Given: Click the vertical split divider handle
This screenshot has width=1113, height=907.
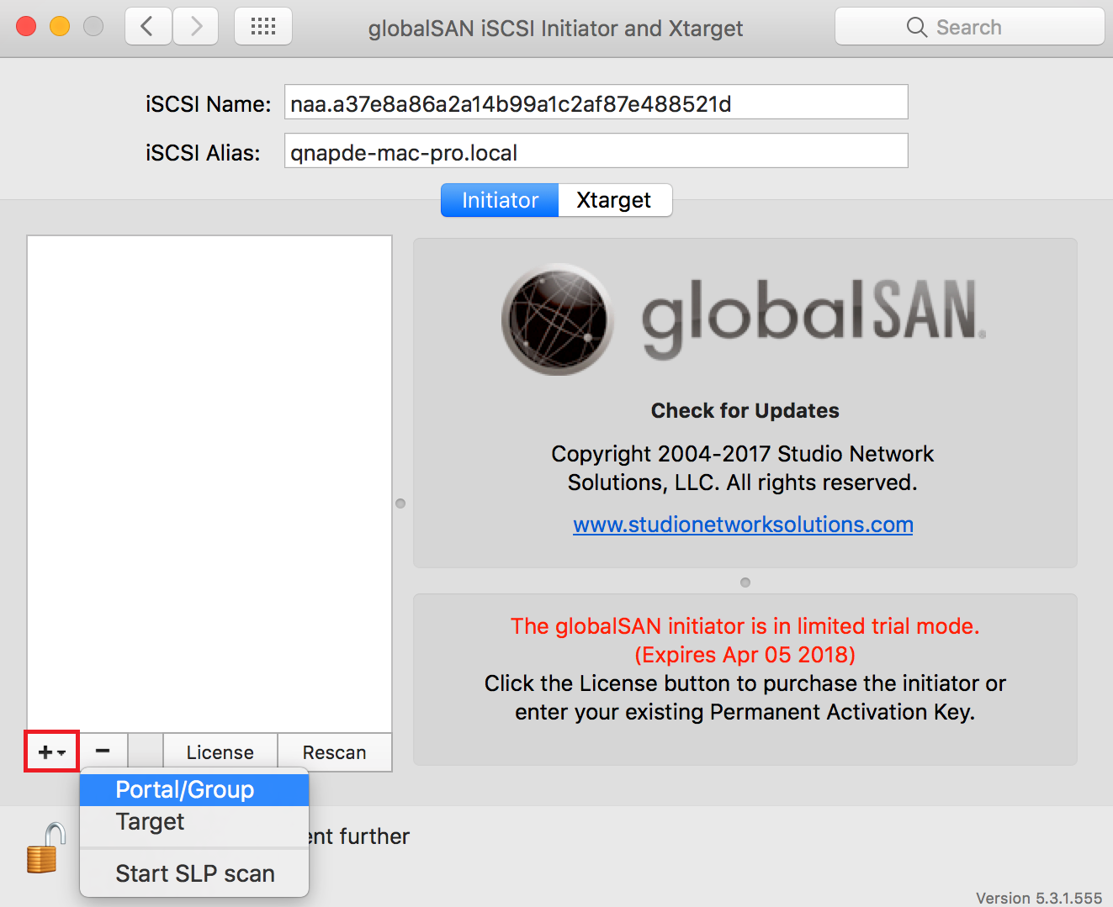Looking at the screenshot, I should click(400, 504).
